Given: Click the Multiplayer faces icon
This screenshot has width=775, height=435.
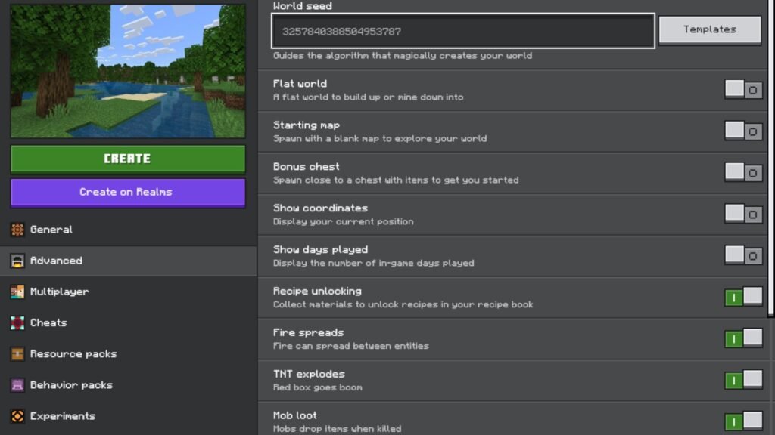Looking at the screenshot, I should tap(17, 292).
